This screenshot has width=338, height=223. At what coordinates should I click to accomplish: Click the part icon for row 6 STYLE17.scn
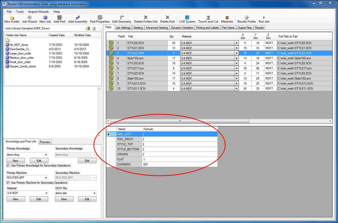click(x=111, y=68)
